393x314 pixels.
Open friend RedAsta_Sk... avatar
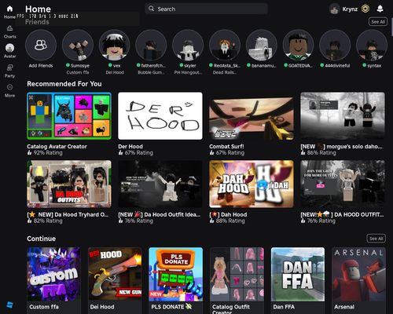[x=225, y=45]
